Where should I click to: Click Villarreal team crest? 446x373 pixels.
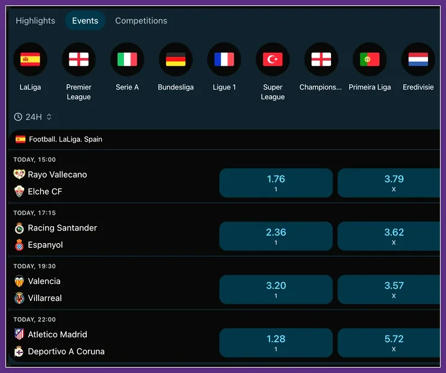pyautogui.click(x=19, y=298)
